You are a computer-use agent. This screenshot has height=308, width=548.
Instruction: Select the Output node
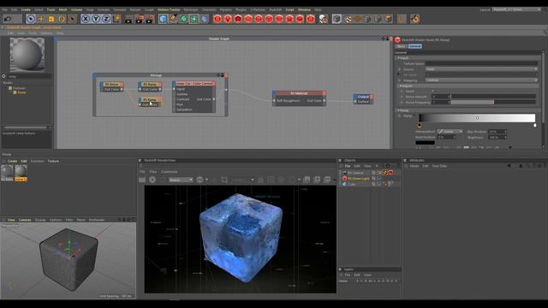tap(363, 97)
